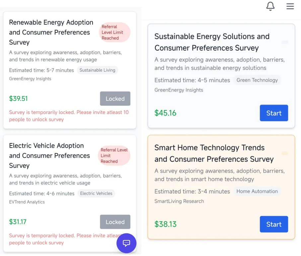Open the notifications bell icon
This screenshot has width=301, height=256.
(270, 6)
